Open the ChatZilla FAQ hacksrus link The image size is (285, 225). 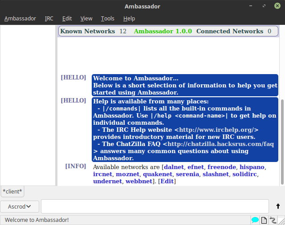point(221,144)
